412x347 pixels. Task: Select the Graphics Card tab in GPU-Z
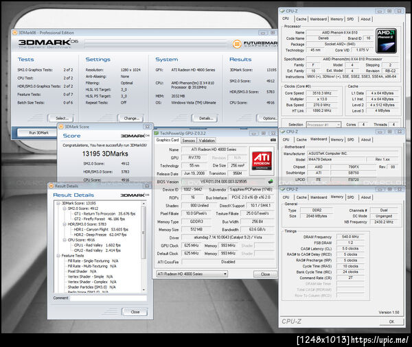click(x=168, y=140)
